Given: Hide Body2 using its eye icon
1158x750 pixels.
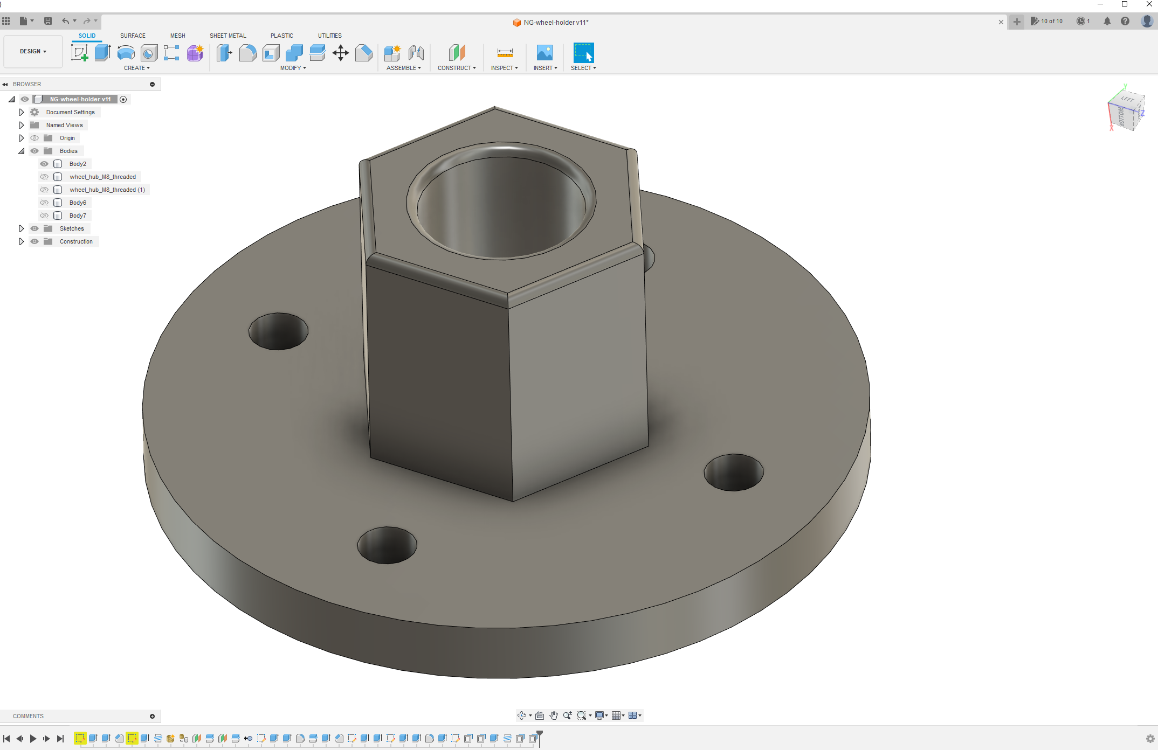Looking at the screenshot, I should [x=44, y=164].
